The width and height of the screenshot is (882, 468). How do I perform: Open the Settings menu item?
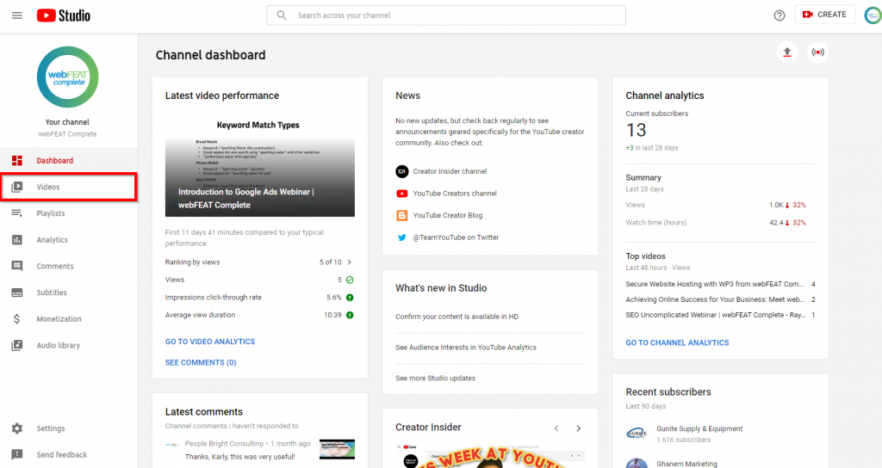[x=69, y=428]
